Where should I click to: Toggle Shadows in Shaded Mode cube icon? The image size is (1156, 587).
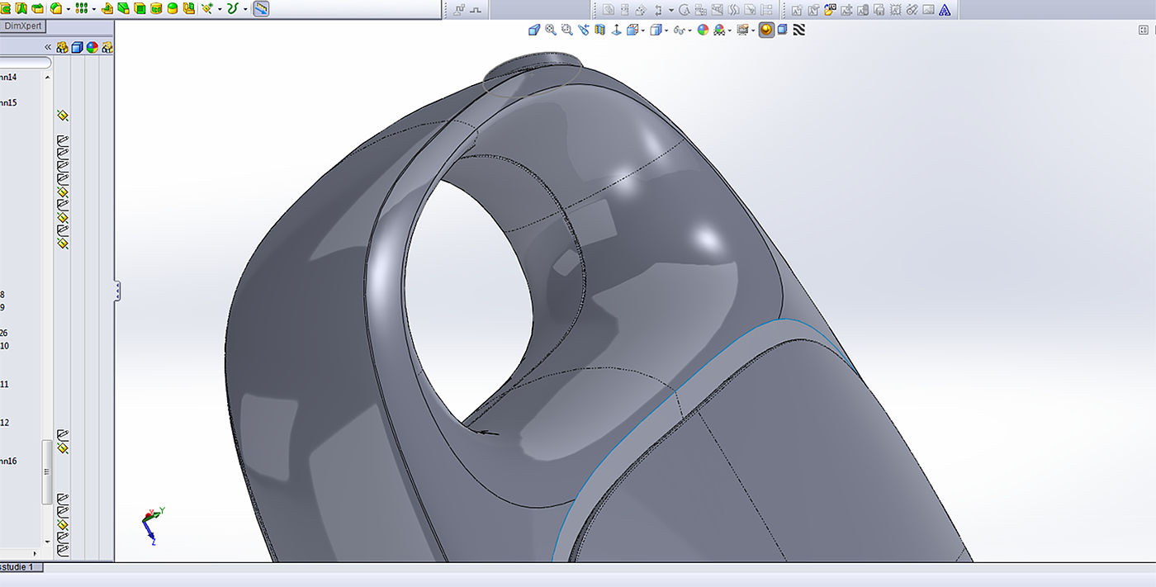click(x=782, y=30)
